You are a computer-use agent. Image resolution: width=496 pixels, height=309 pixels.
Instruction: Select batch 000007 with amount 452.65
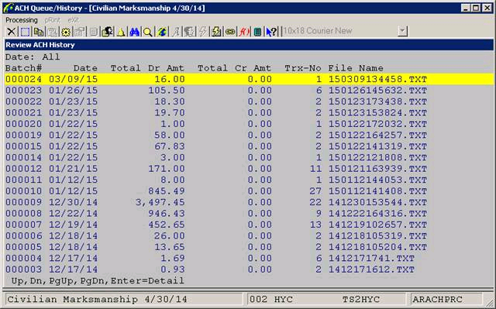[249, 225]
